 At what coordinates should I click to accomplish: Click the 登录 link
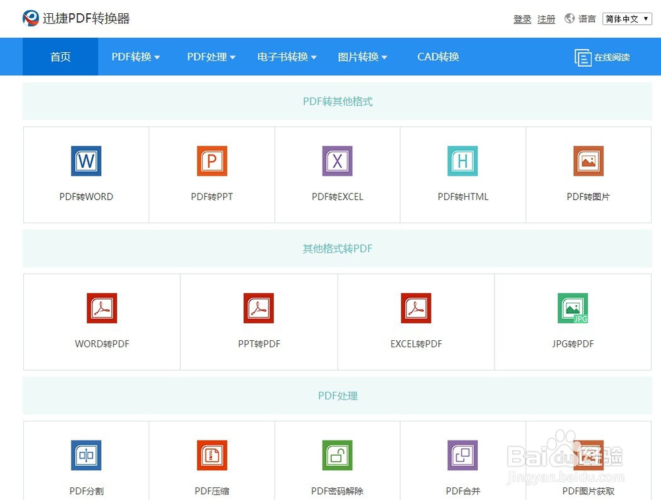click(522, 19)
